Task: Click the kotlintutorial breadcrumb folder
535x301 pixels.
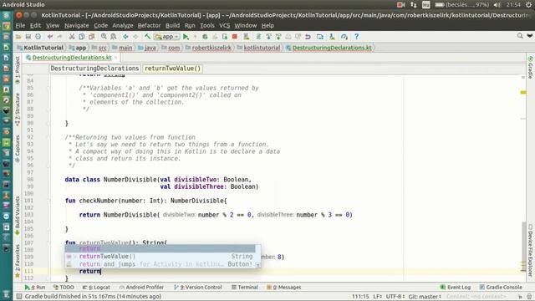Action: click(258, 48)
